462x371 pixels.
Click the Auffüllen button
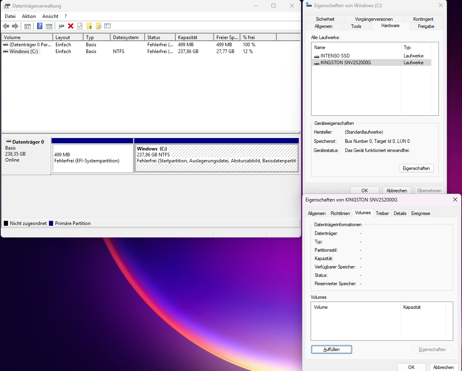click(331, 349)
